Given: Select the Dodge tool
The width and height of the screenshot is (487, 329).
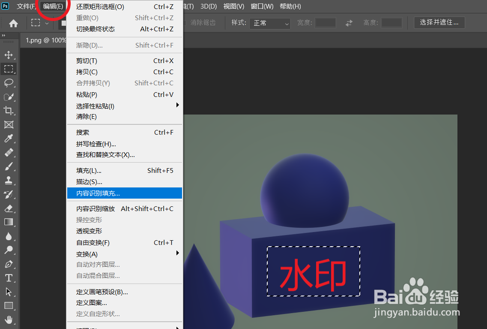Looking at the screenshot, I should pos(9,250).
